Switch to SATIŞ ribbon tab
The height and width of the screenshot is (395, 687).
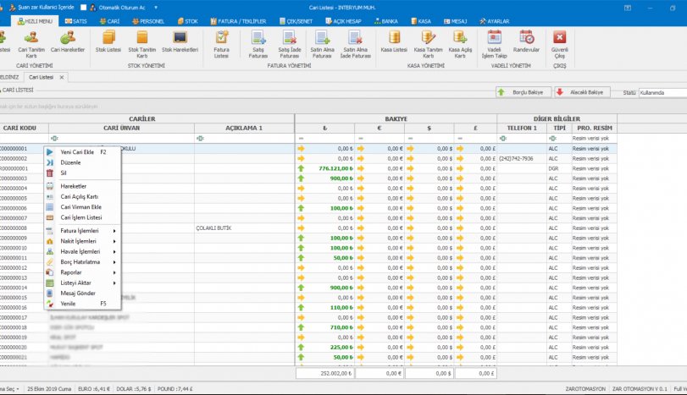(75, 21)
